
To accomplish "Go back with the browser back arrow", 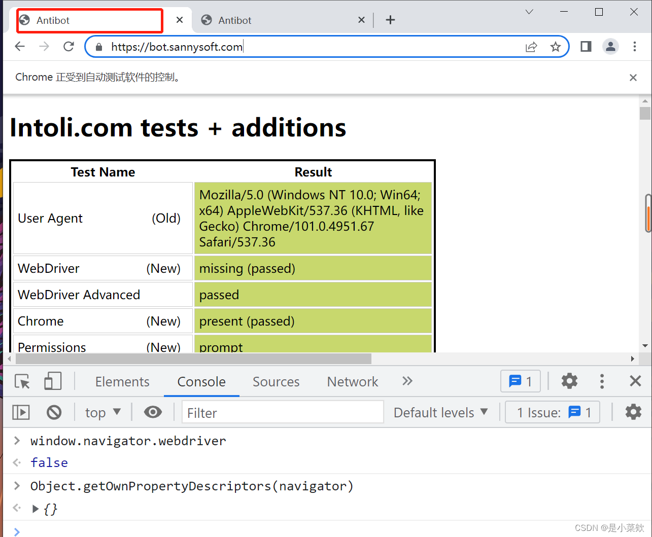I will pos(20,47).
